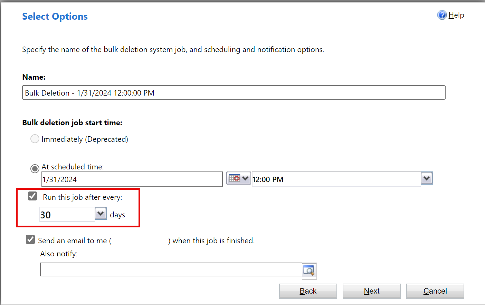Click the 'when this job is finished' text
The width and height of the screenshot is (485, 305).
213,240
